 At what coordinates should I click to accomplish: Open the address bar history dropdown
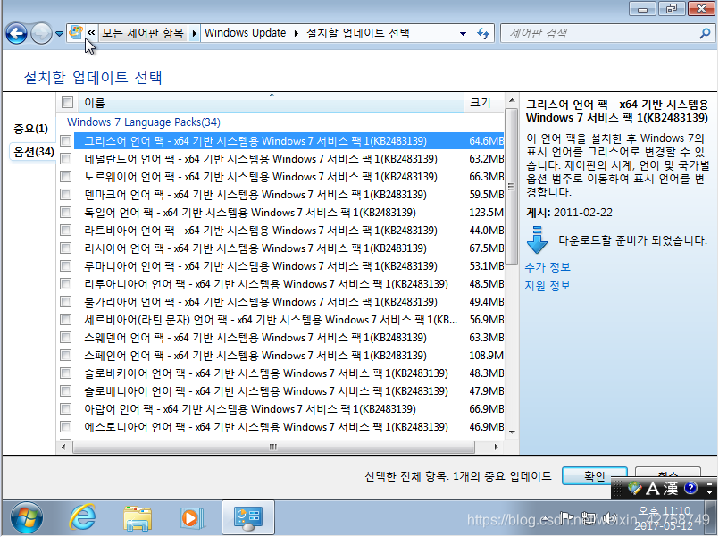[x=464, y=33]
